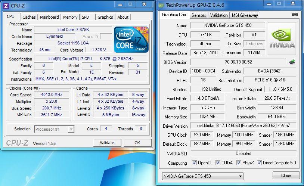Click the GPU-Z screenshot camera icon
This screenshot has height=186, width=304.
(x=295, y=15)
